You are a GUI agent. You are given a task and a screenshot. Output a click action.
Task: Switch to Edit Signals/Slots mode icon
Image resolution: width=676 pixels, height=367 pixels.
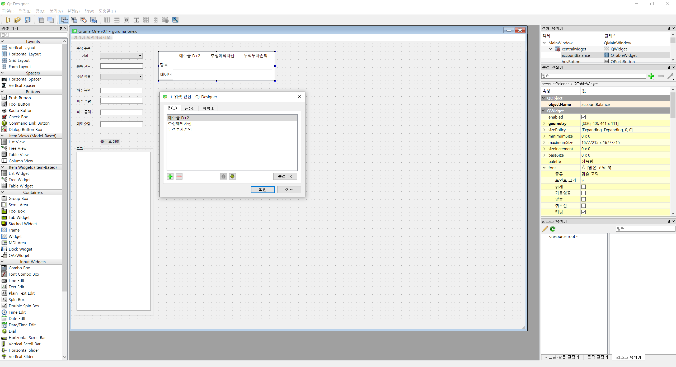tap(74, 20)
